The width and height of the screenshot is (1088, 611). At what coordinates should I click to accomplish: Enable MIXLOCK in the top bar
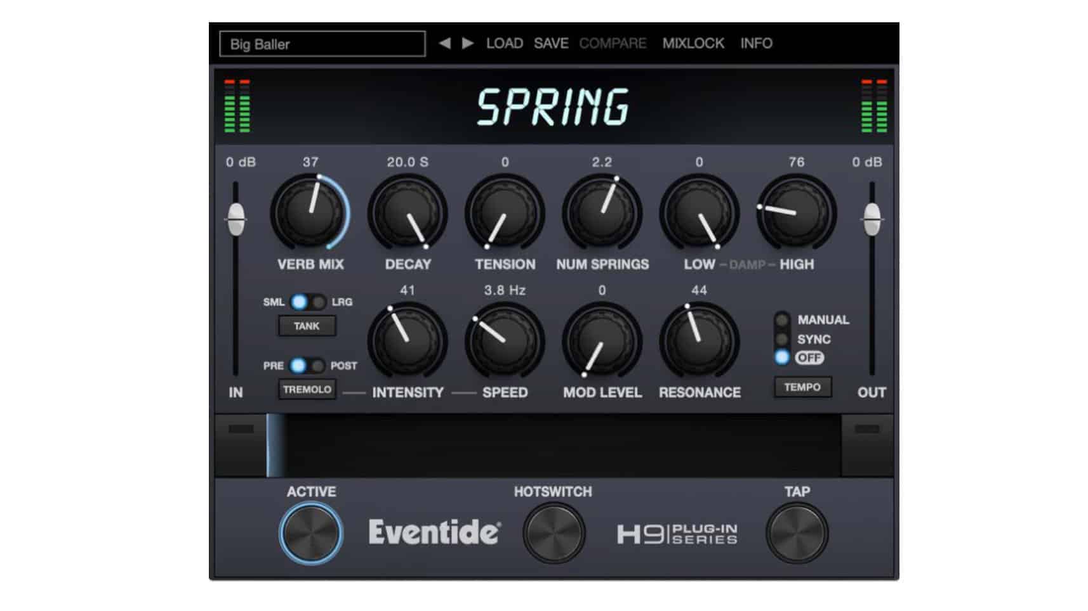click(693, 43)
